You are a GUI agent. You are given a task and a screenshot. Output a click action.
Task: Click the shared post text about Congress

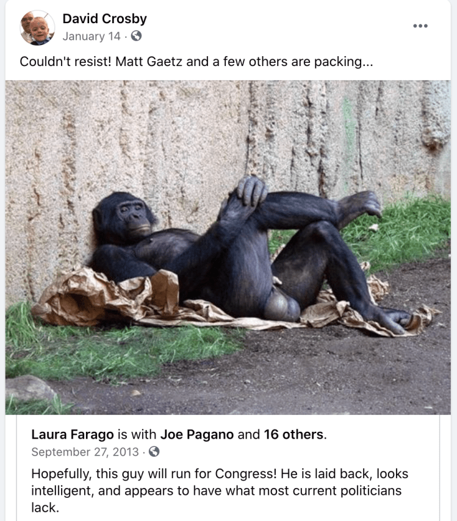(220, 490)
